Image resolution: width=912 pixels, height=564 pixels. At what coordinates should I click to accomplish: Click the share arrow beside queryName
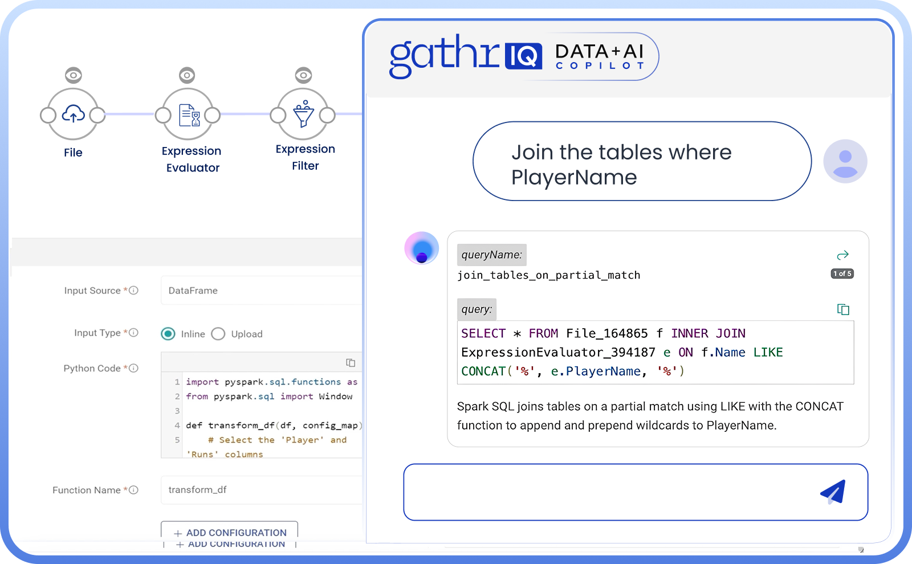[843, 255]
